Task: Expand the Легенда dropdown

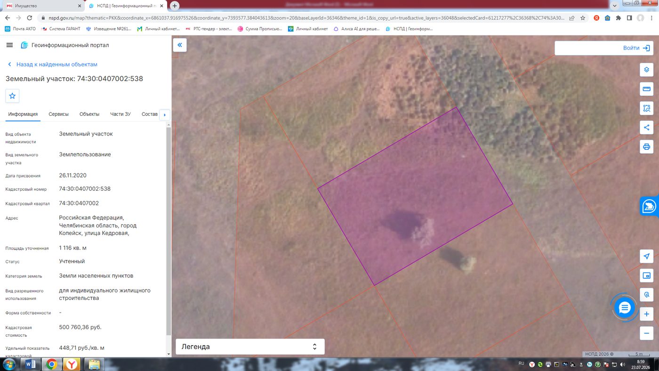Action: coord(250,347)
